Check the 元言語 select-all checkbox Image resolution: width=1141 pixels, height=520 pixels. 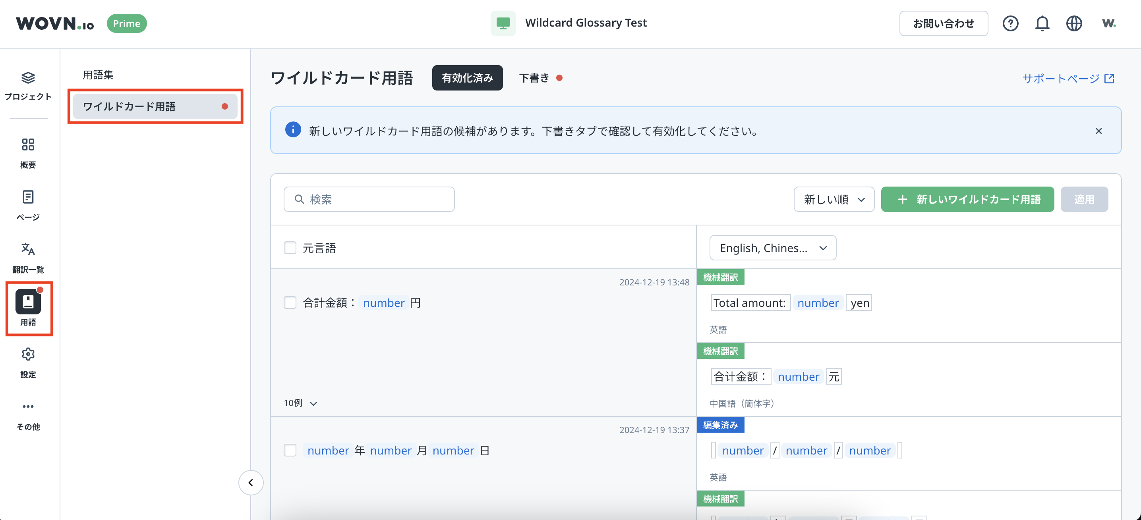click(x=290, y=248)
